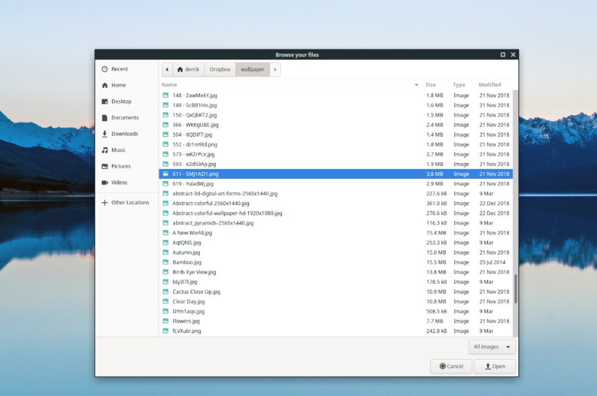Image resolution: width=597 pixels, height=396 pixels.
Task: Switch to the Dropbox breadcrumb
Action: pyautogui.click(x=219, y=69)
